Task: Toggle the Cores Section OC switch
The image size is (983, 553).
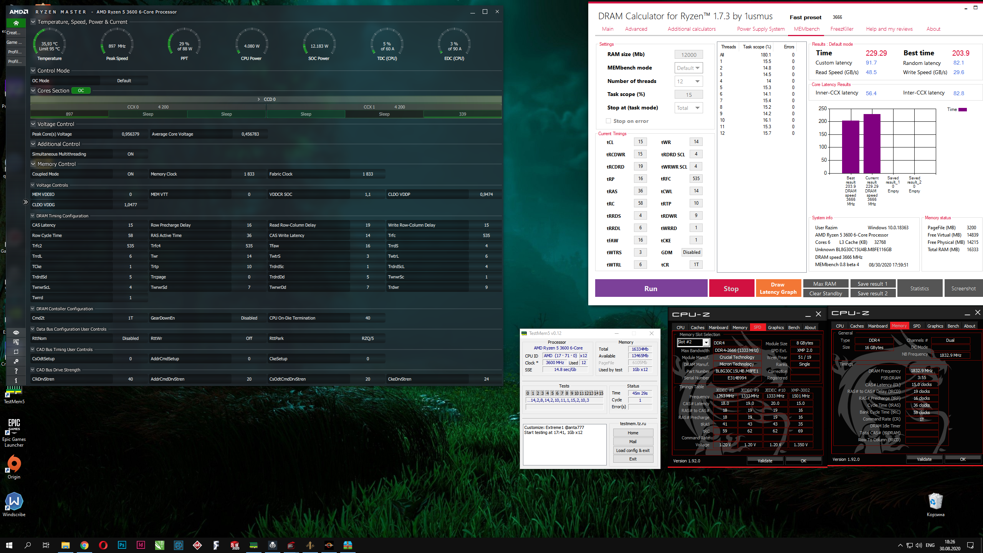Action: (81, 91)
